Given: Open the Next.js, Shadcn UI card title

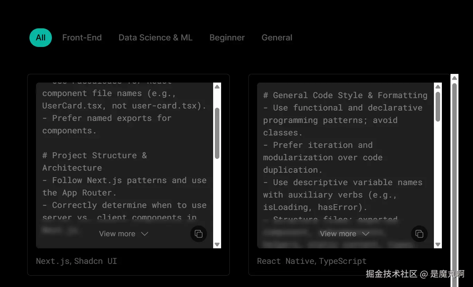Looking at the screenshot, I should coord(76,261).
